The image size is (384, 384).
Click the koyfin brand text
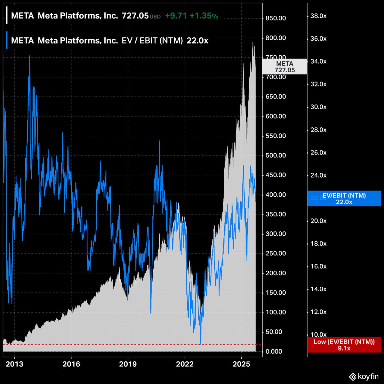369,377
